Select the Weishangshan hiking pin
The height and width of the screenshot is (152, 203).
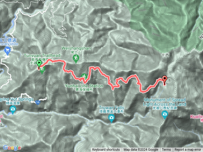tap(76, 59)
